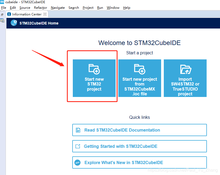220x175 pixels.
Task: Open the Help menu
Action: (x=127, y=8)
